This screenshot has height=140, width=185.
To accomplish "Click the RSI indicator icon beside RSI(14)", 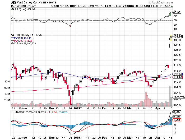I will point(12,9).
